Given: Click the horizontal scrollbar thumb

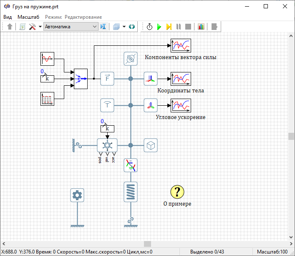Looking at the screenshot, I should tap(147, 244).
